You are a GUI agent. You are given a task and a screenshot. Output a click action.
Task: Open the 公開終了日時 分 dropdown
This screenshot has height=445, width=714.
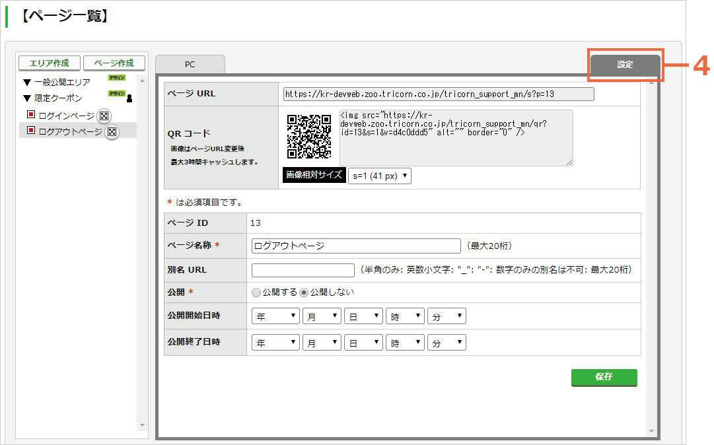tap(446, 343)
